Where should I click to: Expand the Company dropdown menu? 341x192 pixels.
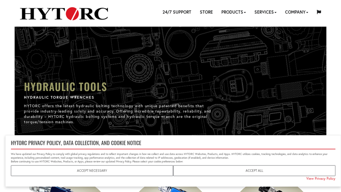tap(296, 12)
